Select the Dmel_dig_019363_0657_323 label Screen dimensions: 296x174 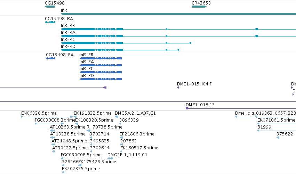265,113
